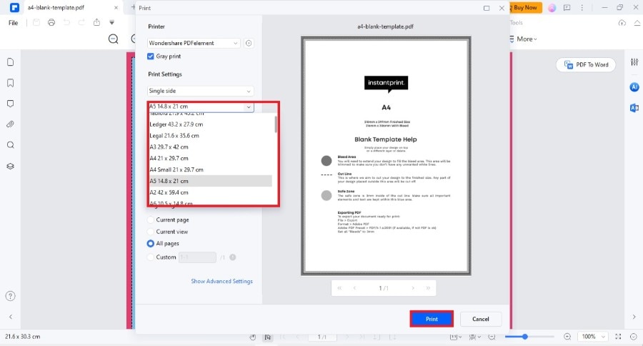Click the custom range info icon
The width and height of the screenshot is (643, 346).
point(232,257)
